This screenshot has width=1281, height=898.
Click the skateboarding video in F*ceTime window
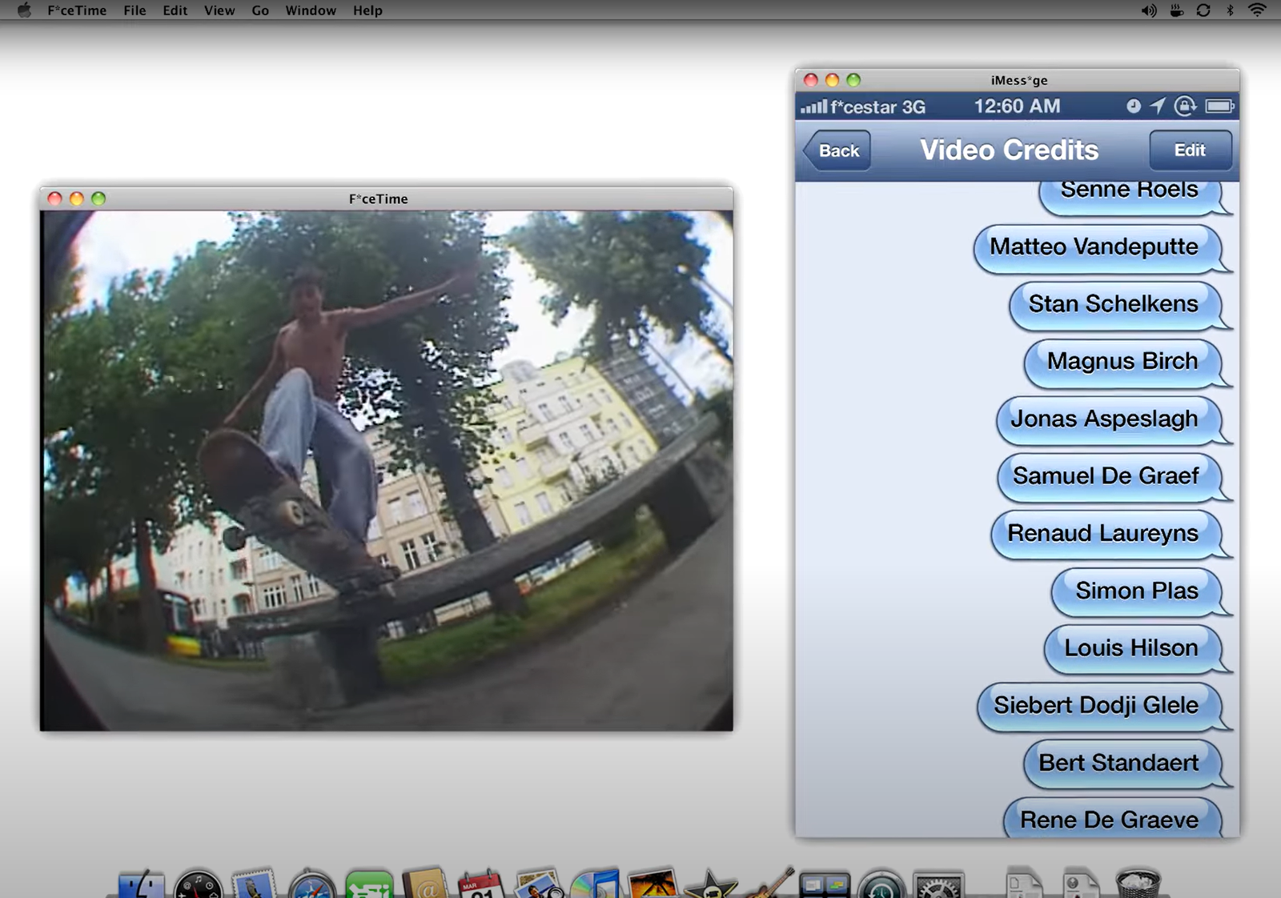point(387,471)
